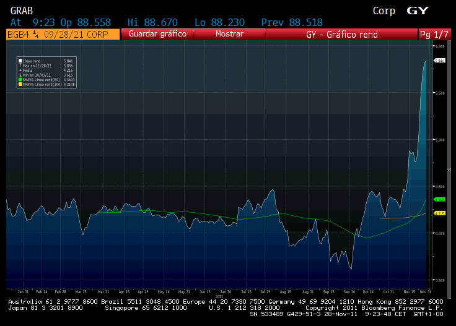
Task: Click the GY - Gráfico rend title button
Action: pos(342,34)
